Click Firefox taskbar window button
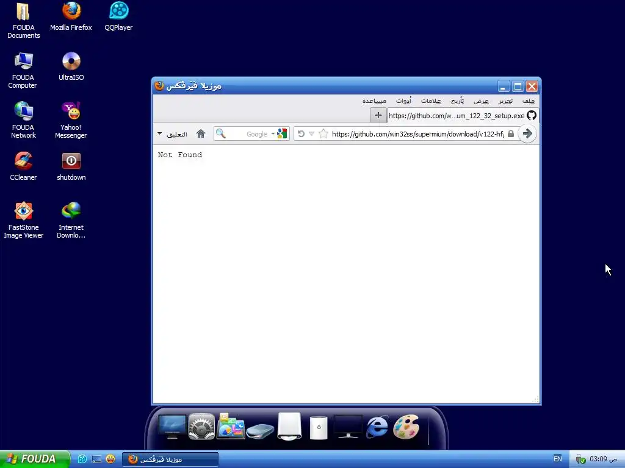 click(x=170, y=459)
